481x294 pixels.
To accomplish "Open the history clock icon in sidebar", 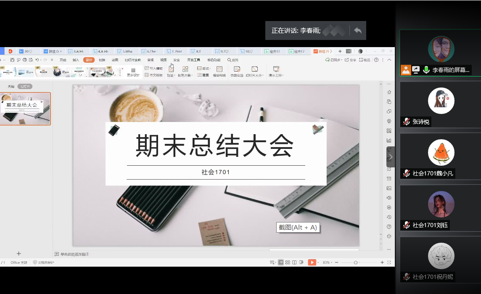I will click(389, 217).
